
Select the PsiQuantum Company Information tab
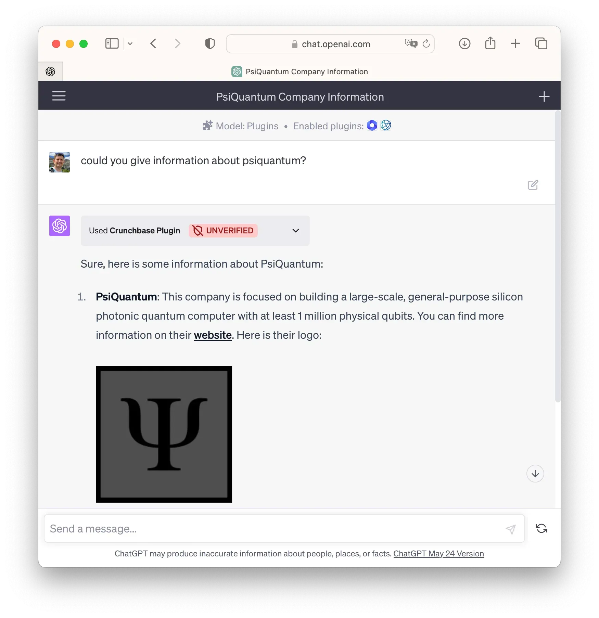pos(300,72)
